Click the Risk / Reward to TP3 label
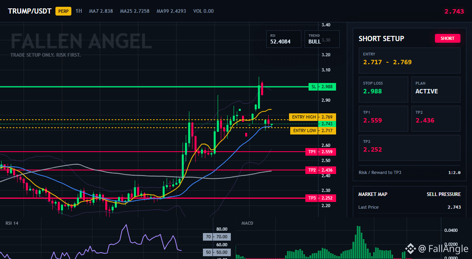472x259 pixels. (x=380, y=172)
